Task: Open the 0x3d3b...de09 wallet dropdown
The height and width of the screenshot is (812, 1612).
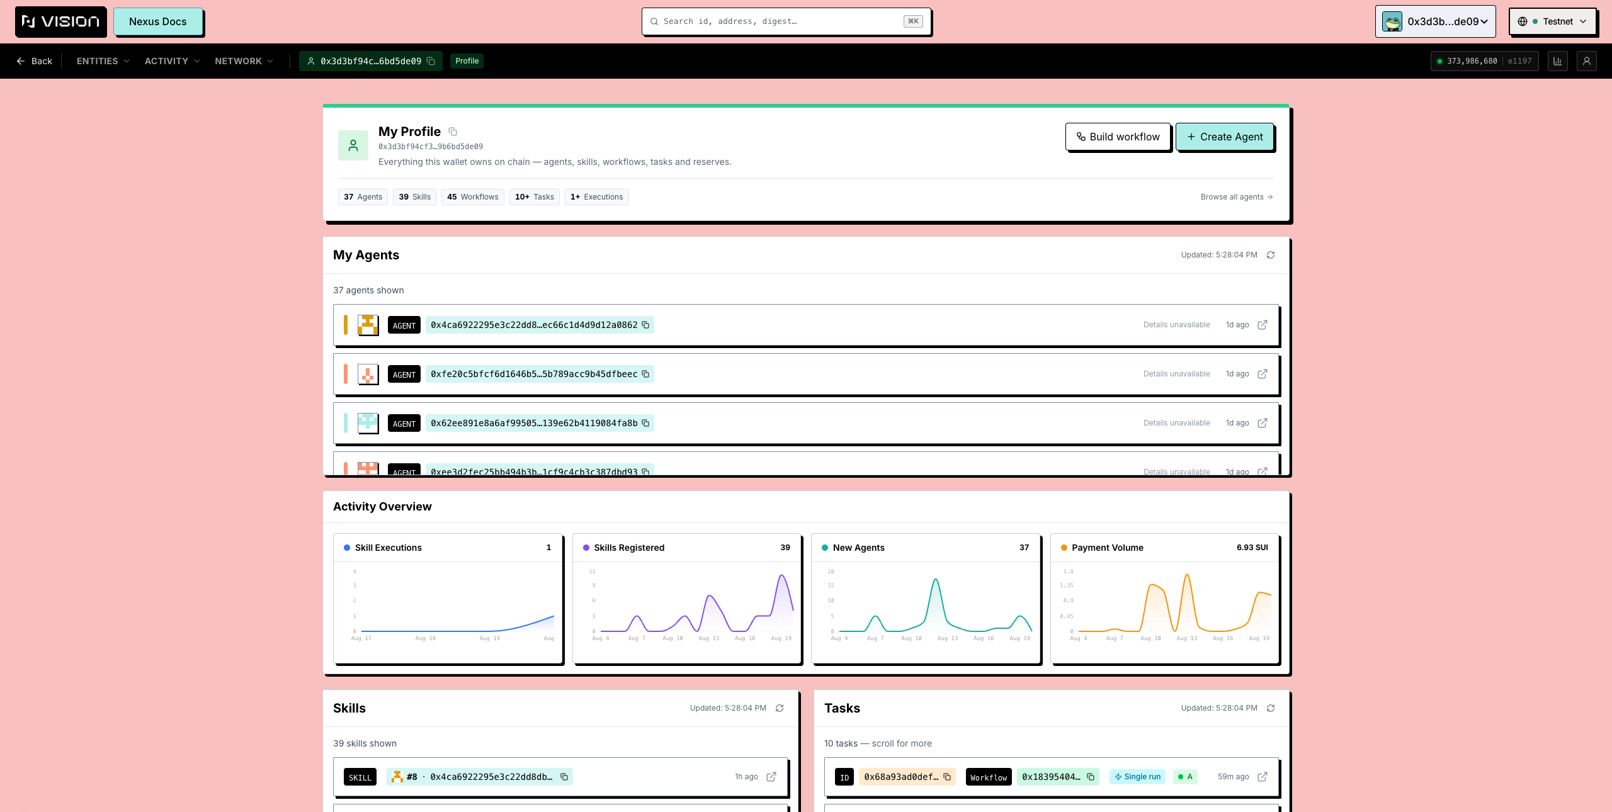Action: pos(1435,21)
